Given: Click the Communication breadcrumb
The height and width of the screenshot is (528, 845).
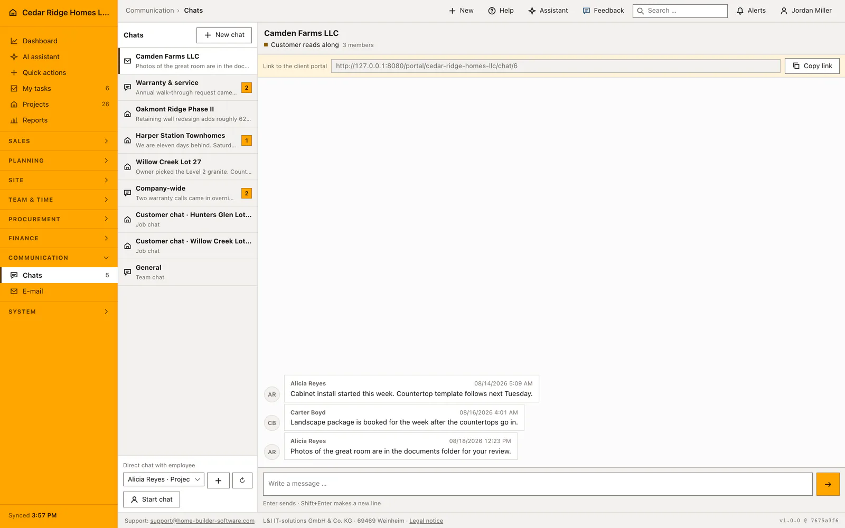Looking at the screenshot, I should [x=149, y=11].
